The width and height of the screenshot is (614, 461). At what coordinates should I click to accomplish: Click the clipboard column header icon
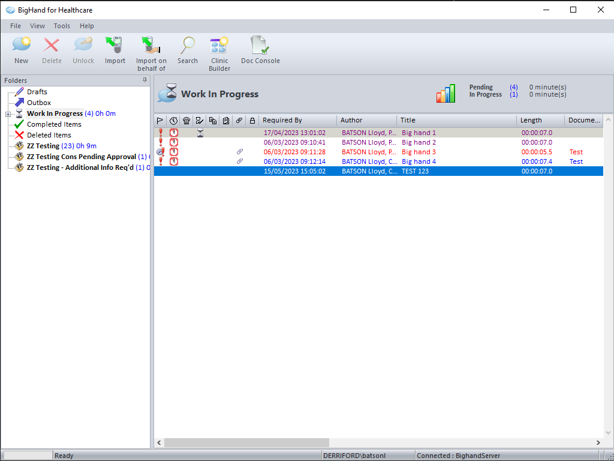[226, 120]
